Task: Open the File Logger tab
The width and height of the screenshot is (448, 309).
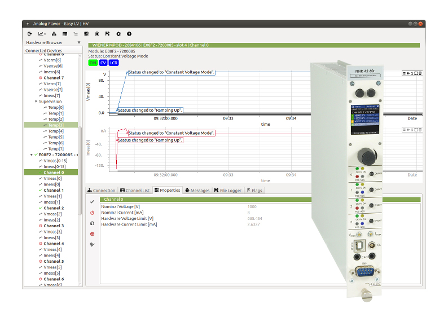Action: 228,191
